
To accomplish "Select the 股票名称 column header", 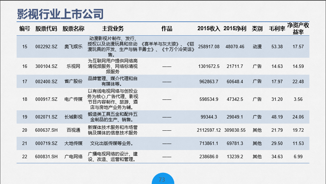I will pos(74,29).
